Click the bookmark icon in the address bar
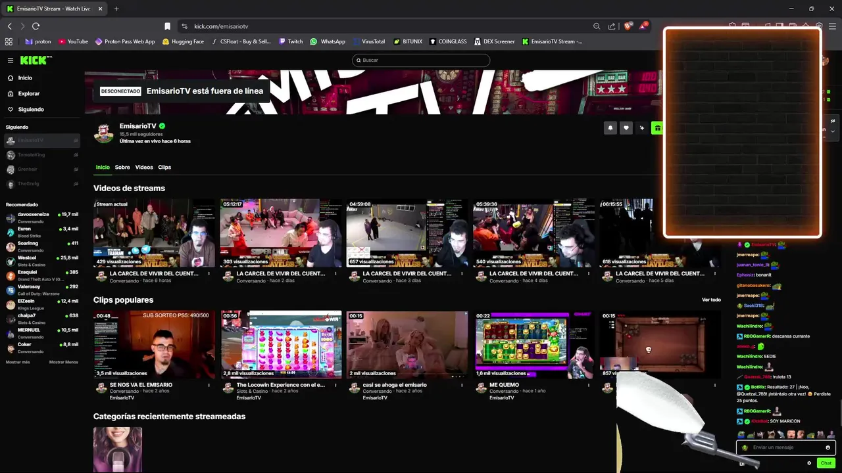This screenshot has height=473, width=842. coord(167,26)
